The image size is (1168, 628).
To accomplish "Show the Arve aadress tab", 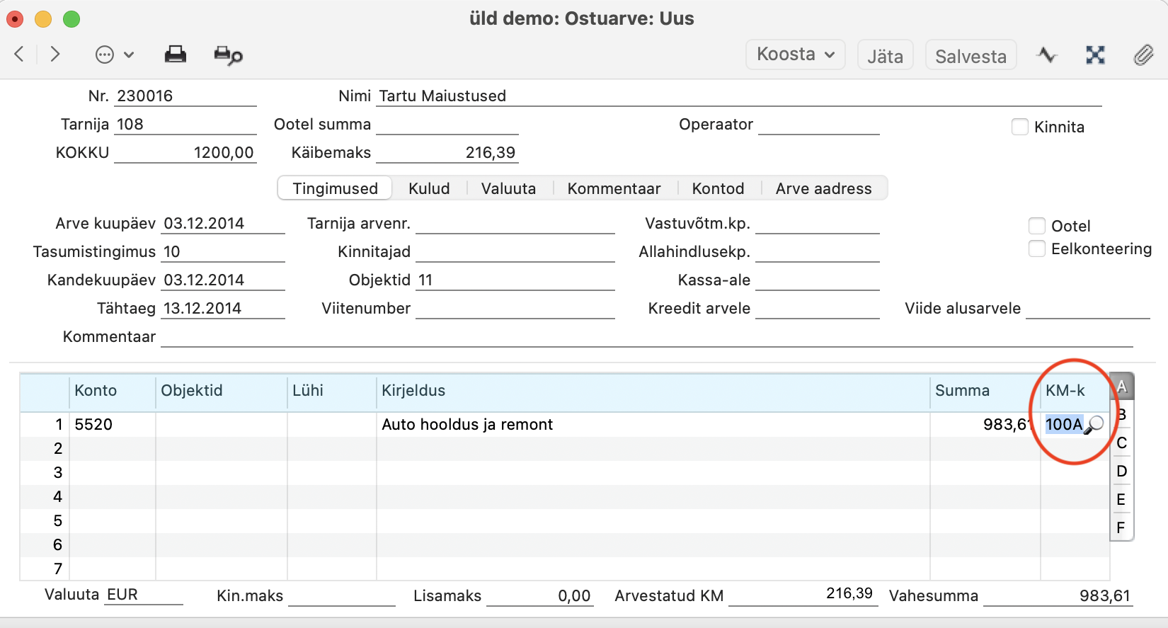I will coord(823,188).
